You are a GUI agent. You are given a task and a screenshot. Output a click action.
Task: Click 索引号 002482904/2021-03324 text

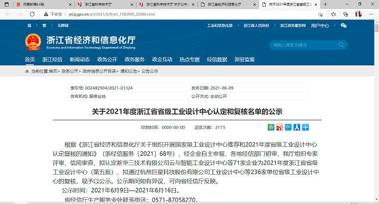(x=102, y=88)
